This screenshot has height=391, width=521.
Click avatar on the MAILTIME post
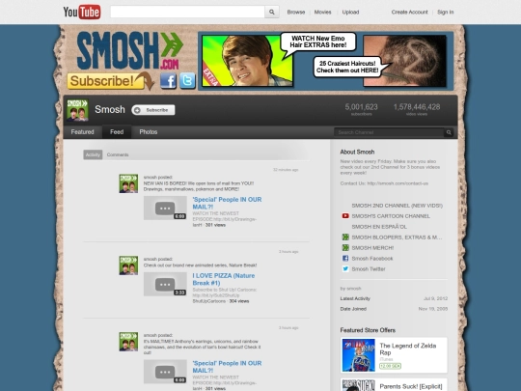pos(128,342)
